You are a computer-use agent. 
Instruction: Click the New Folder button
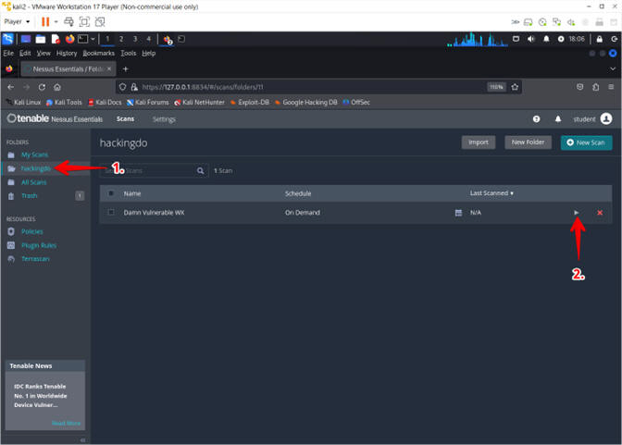528,142
